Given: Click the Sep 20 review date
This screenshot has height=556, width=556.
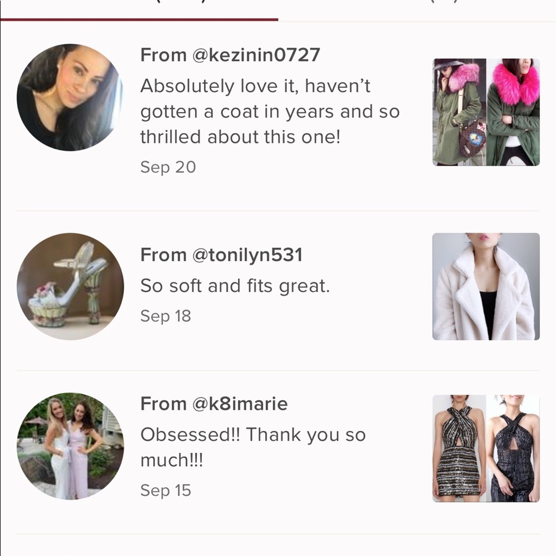Looking at the screenshot, I should [x=168, y=167].
